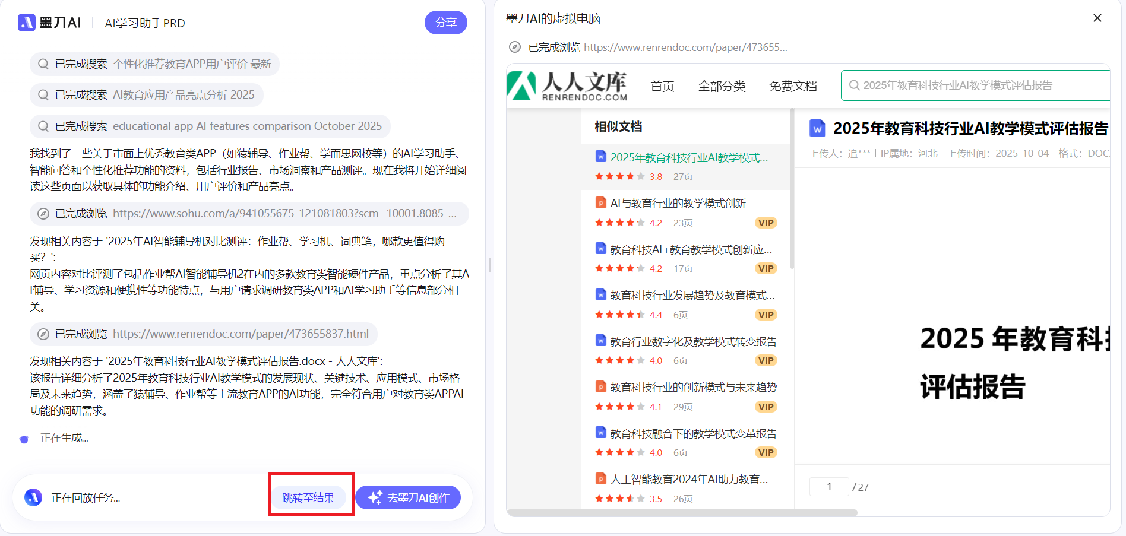Open similar document 教育科技行业发展趋势及教育模式...
This screenshot has width=1126, height=536.
click(x=692, y=295)
